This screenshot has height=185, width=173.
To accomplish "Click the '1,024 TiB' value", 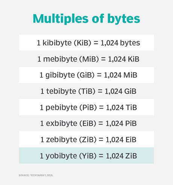I will 121,108.
